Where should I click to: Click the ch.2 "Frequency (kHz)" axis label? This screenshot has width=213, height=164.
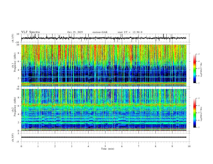coord(15,107)
